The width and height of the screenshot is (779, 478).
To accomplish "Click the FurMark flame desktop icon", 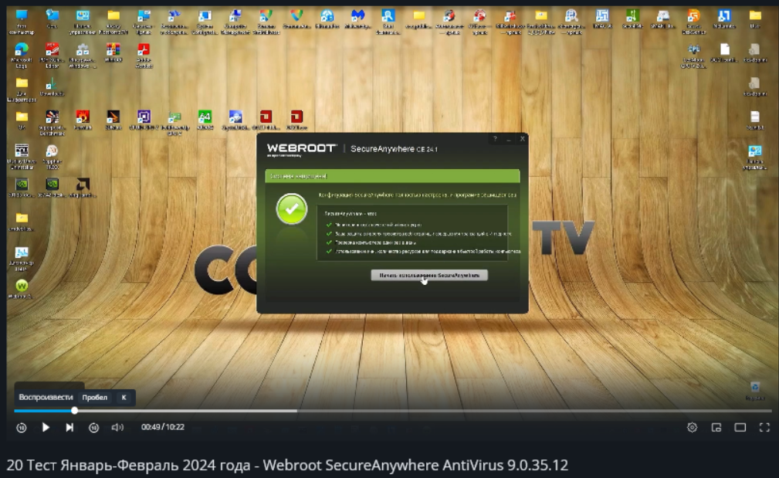I will (83, 117).
